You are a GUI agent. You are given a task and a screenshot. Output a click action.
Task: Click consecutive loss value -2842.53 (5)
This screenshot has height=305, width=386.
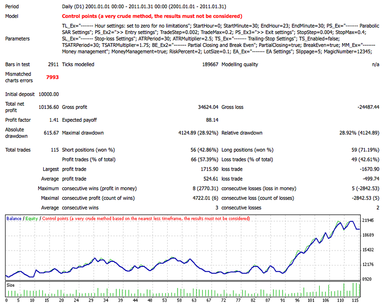365,198
